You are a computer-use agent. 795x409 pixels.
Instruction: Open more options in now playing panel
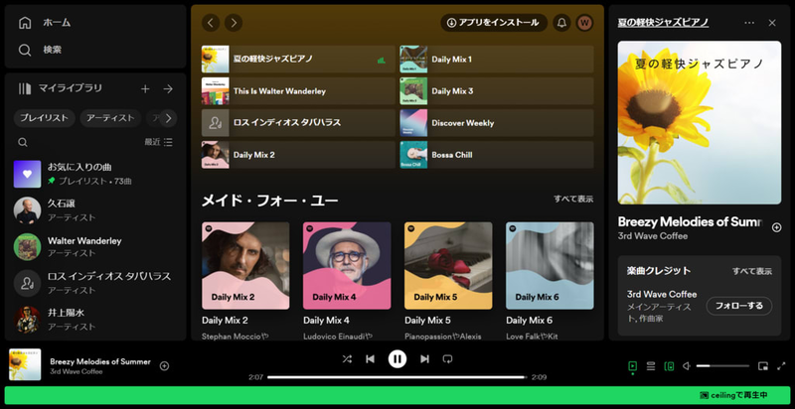(749, 23)
